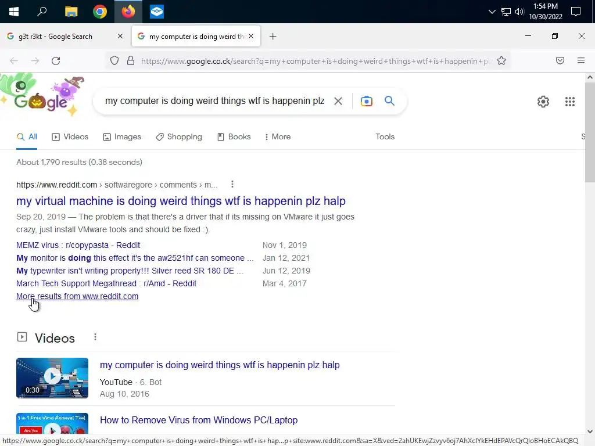Launch Chrome from the taskbar
The width and height of the screenshot is (595, 446).
[x=100, y=12]
